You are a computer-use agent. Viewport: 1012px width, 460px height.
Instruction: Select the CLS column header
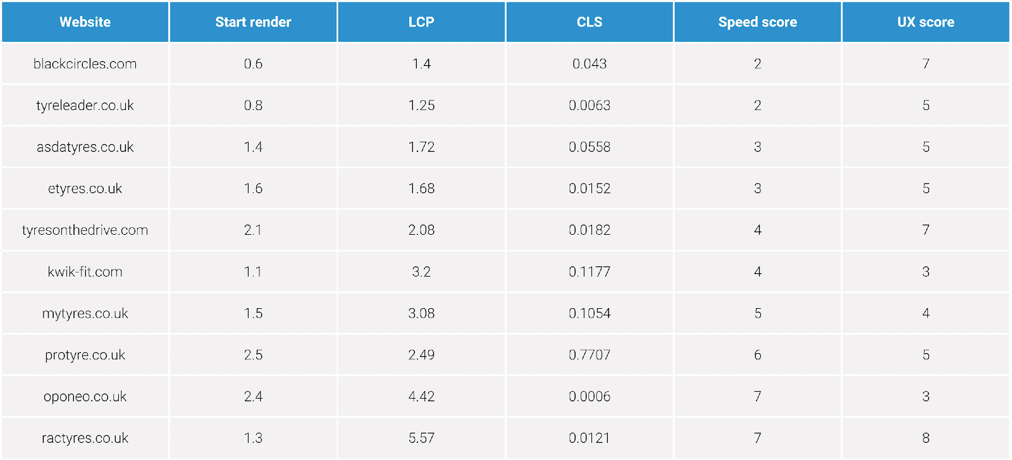click(589, 22)
